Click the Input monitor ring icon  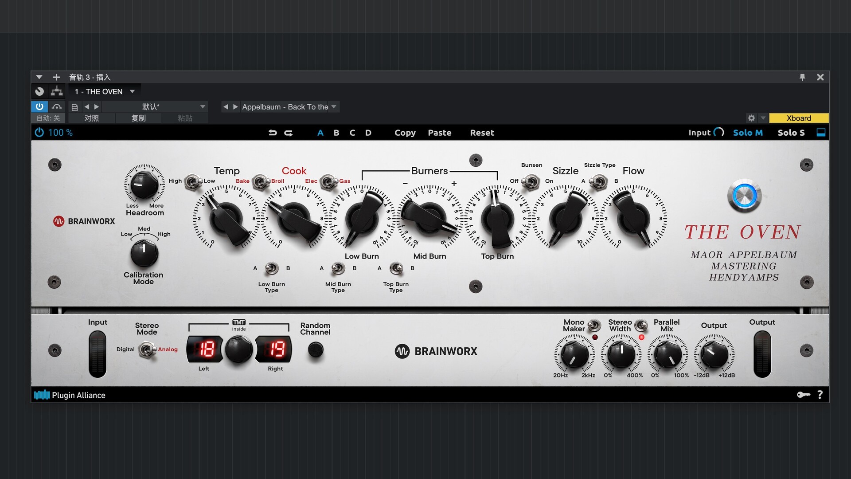(719, 132)
